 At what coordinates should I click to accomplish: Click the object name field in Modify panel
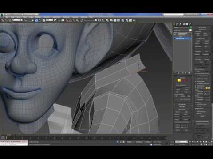181,27
